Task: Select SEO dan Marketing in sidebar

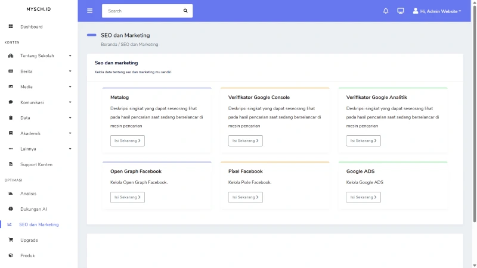Action: click(x=39, y=225)
